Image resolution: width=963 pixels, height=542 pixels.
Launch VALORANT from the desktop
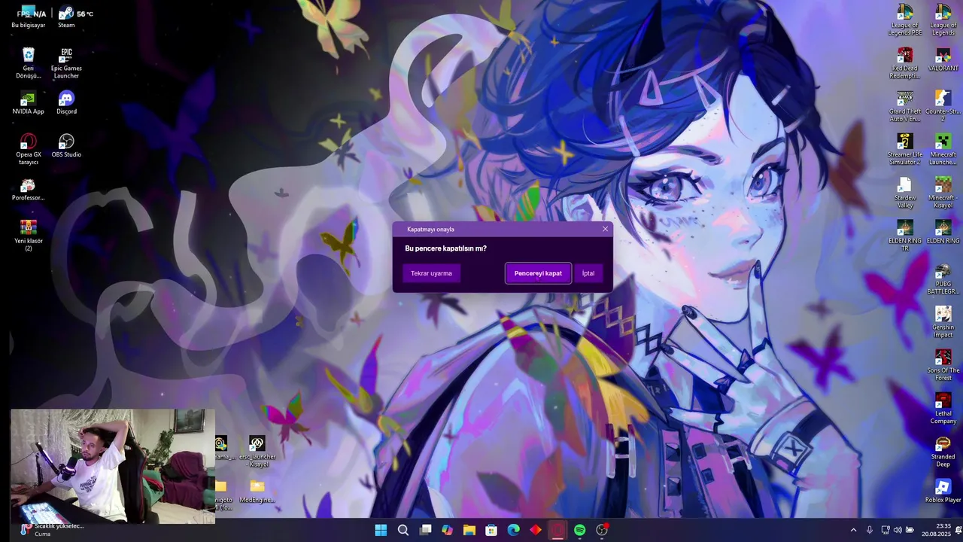943,60
